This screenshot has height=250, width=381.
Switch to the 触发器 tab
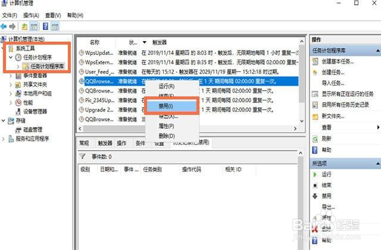click(x=105, y=143)
